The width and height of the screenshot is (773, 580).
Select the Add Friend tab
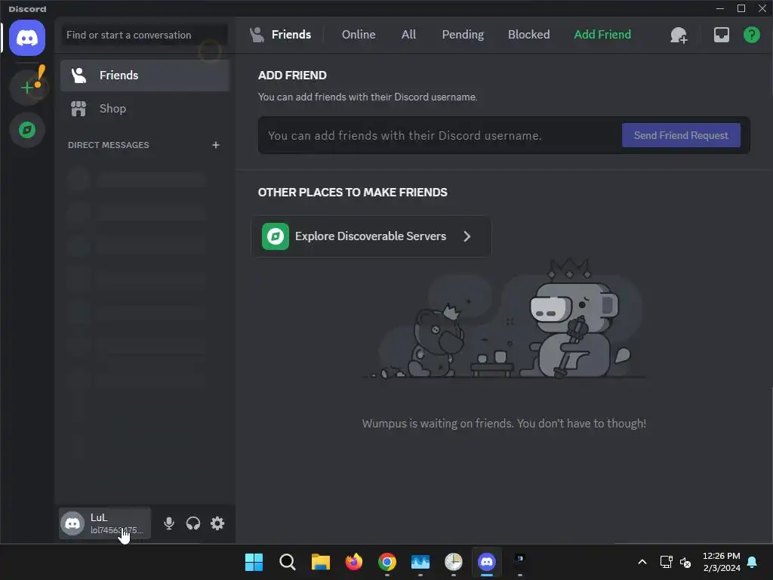(x=602, y=35)
